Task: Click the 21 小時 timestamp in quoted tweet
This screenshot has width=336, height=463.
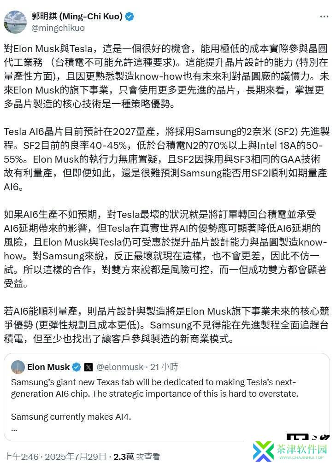Action: tap(164, 367)
